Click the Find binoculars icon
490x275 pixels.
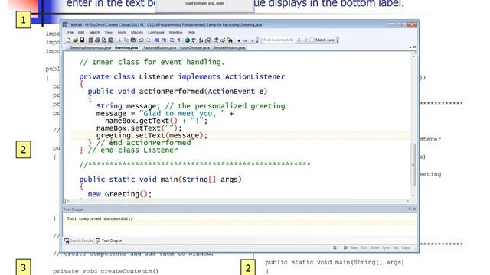pyautogui.click(x=216, y=40)
